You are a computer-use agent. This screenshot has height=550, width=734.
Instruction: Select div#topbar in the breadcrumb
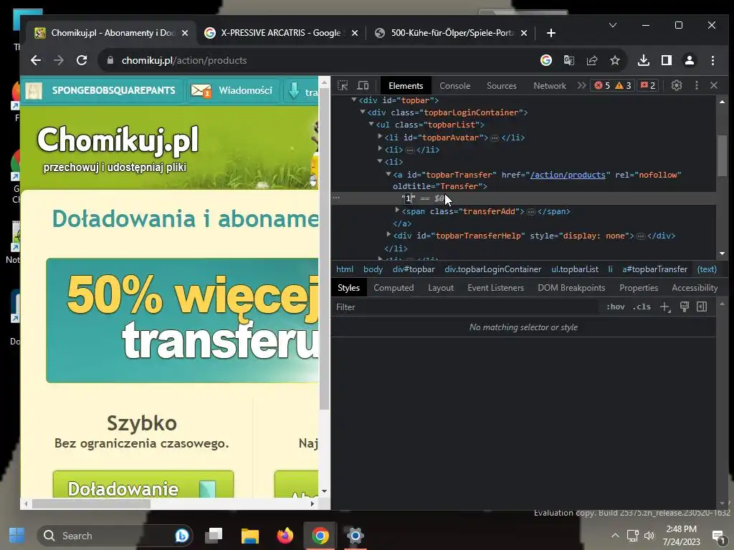pyautogui.click(x=414, y=269)
